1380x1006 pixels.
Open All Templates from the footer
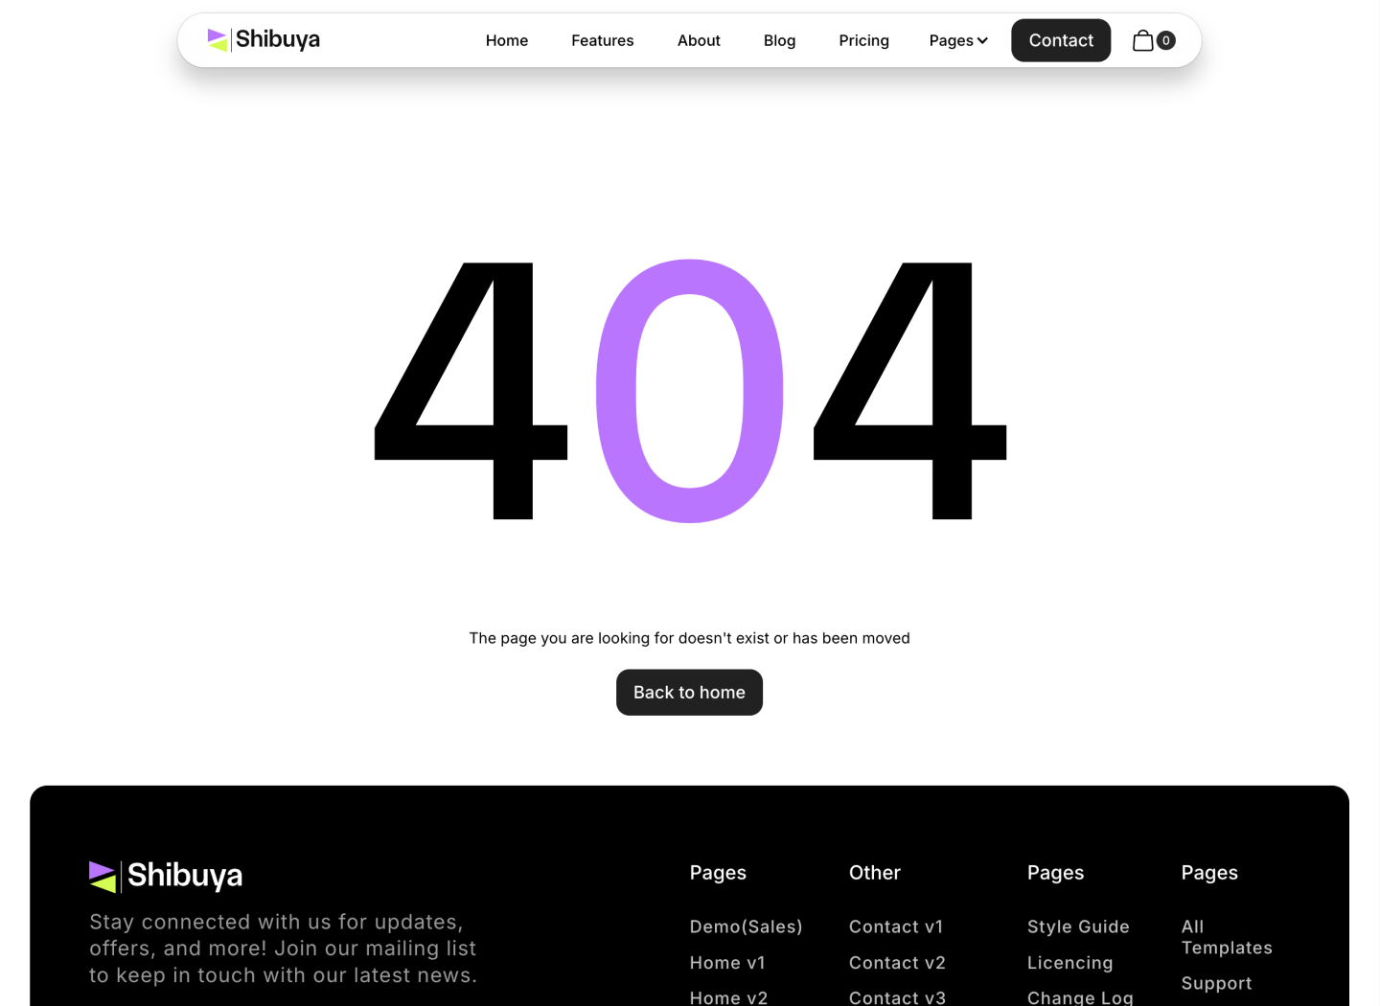point(1227,937)
